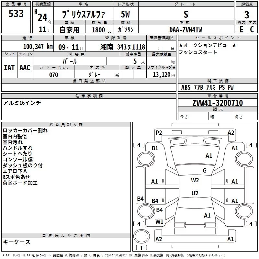Click the spare tire circle icon

pos(141,236)
